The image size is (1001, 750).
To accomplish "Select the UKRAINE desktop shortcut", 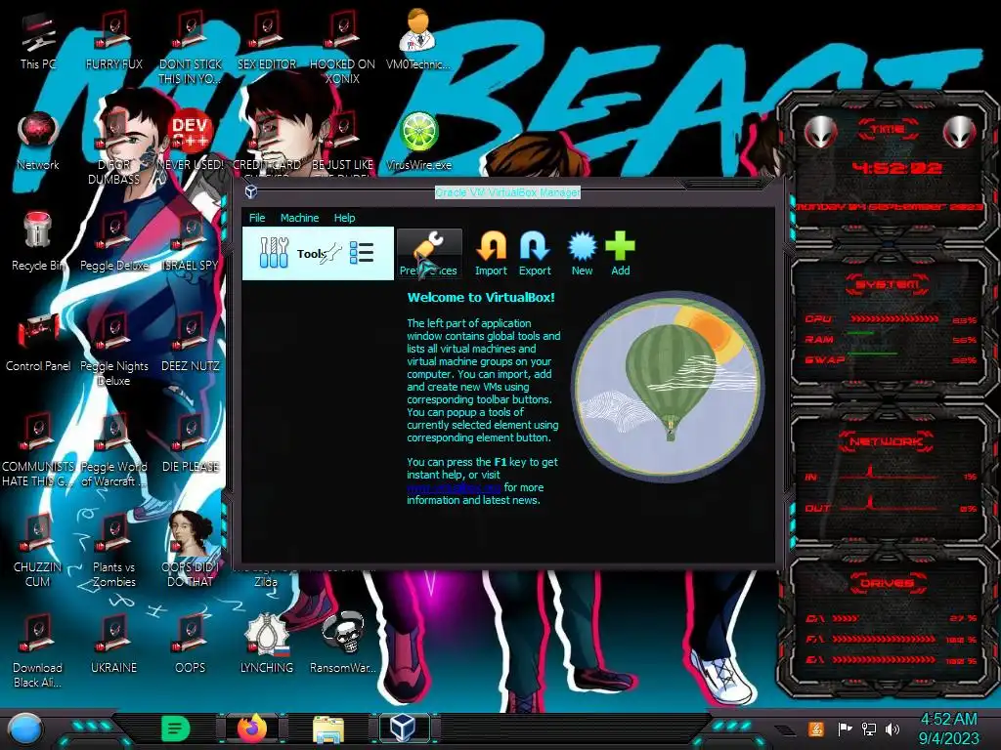I will (113, 645).
